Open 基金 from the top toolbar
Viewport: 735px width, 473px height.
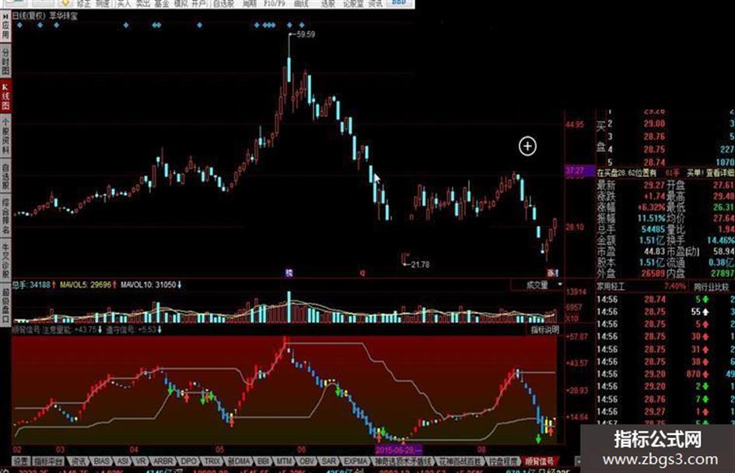162,3
